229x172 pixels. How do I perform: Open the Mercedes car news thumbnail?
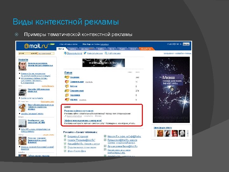(22, 92)
